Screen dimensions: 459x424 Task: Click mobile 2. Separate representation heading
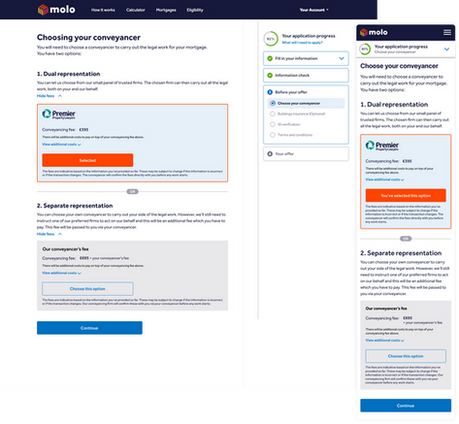click(401, 253)
